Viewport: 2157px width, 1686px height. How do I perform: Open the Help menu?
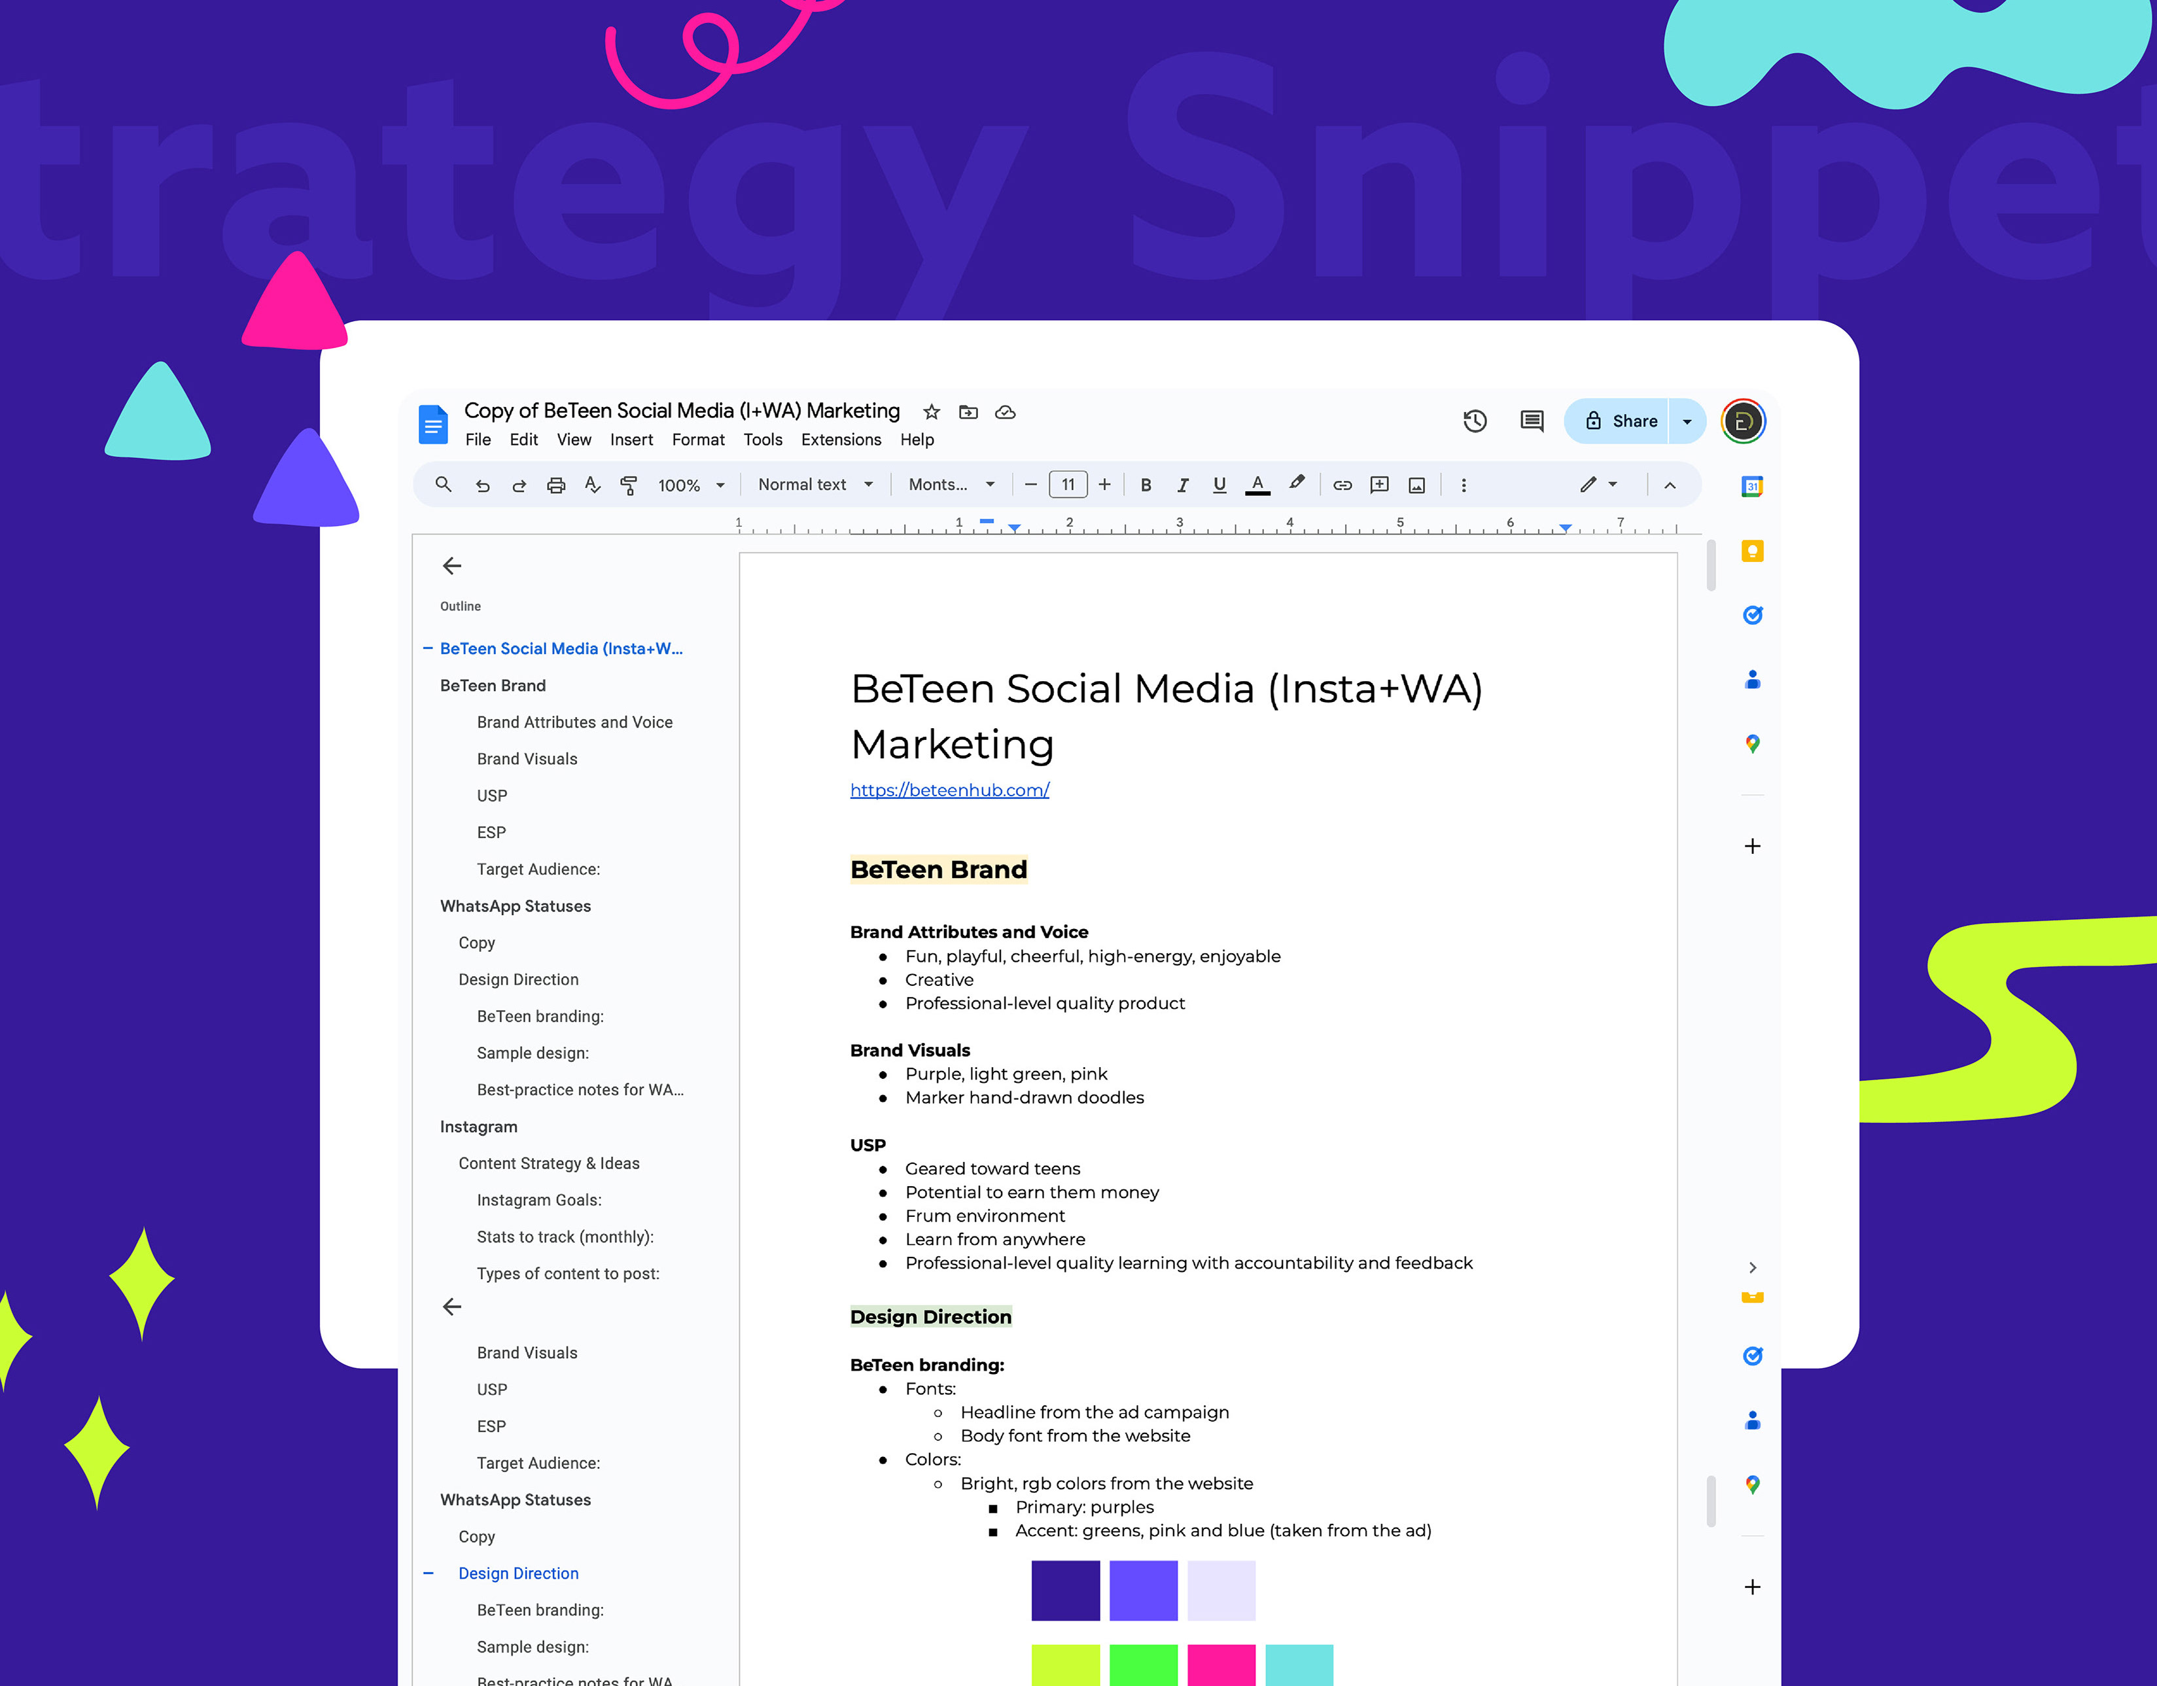pos(917,440)
